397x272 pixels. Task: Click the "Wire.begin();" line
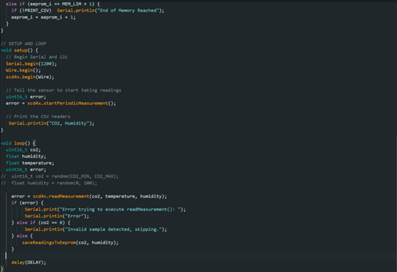click(x=23, y=70)
